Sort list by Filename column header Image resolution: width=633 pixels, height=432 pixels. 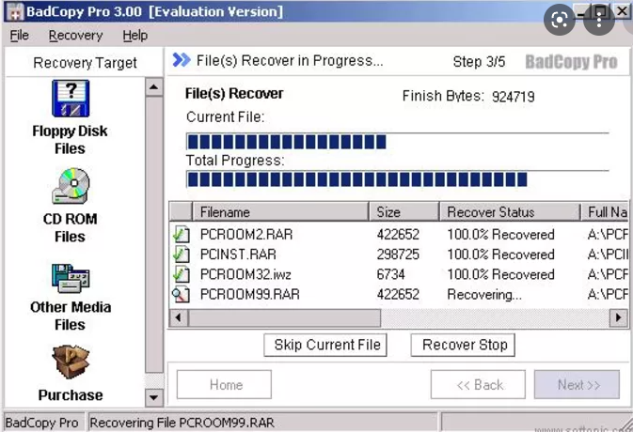(x=280, y=212)
